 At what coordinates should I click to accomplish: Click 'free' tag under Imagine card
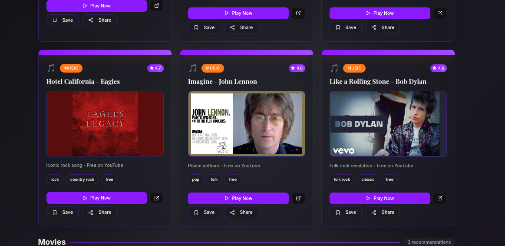233,179
